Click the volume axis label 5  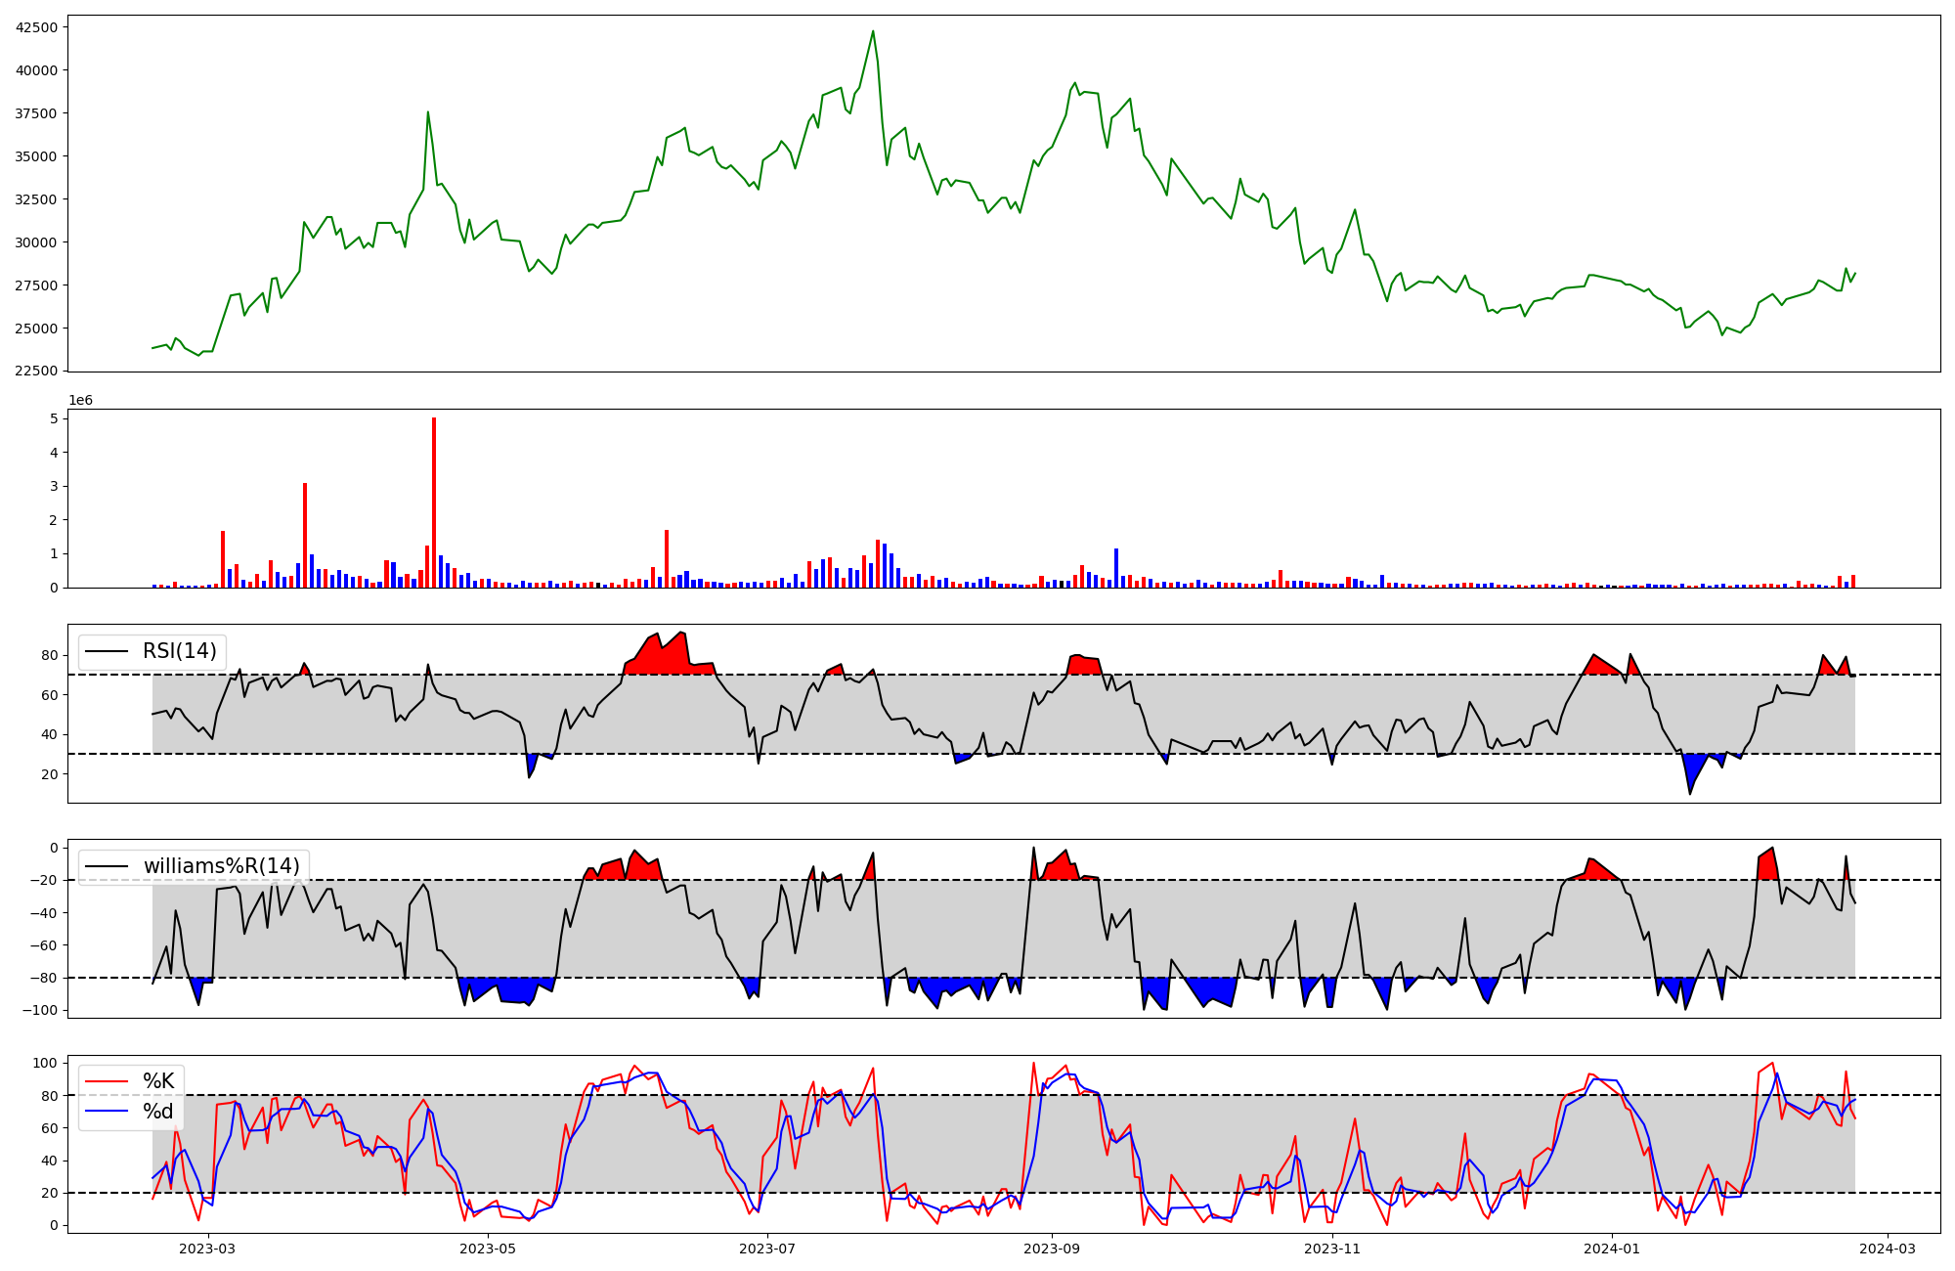[55, 418]
